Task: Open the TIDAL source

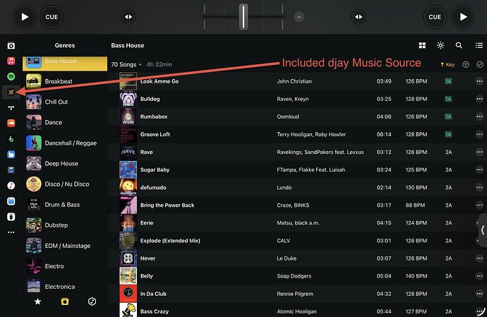Action: click(11, 108)
